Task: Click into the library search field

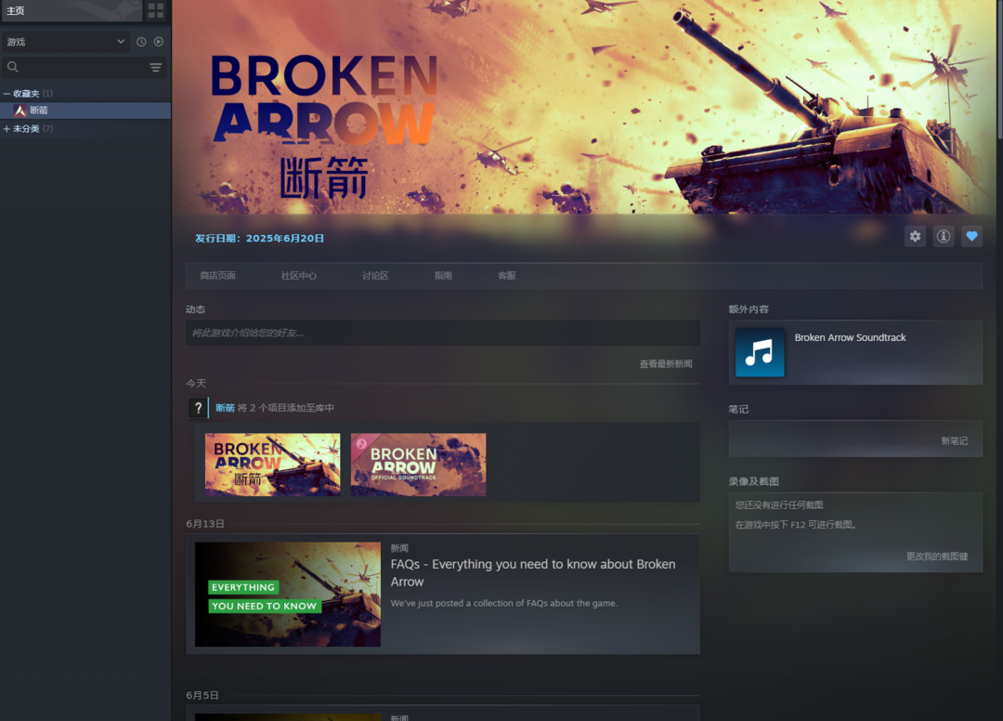Action: tap(84, 67)
